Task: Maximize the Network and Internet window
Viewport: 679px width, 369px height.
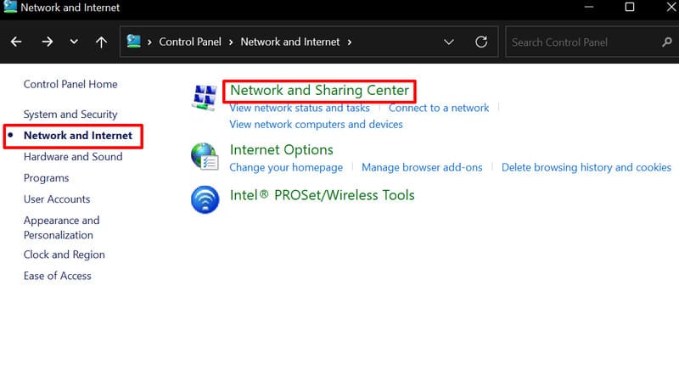Action: click(630, 7)
